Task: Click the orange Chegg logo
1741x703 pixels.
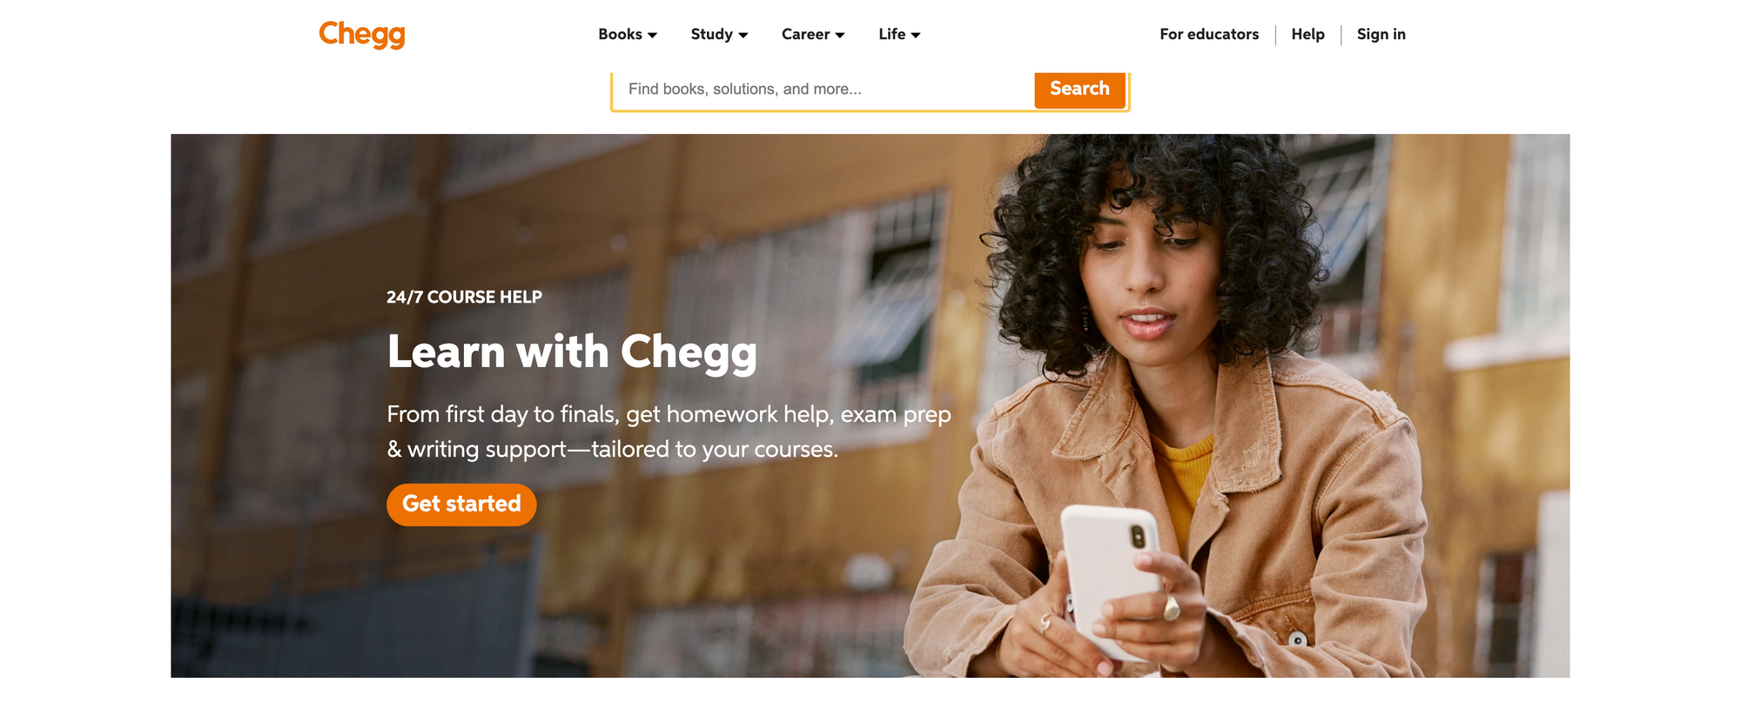Action: pyautogui.click(x=362, y=35)
